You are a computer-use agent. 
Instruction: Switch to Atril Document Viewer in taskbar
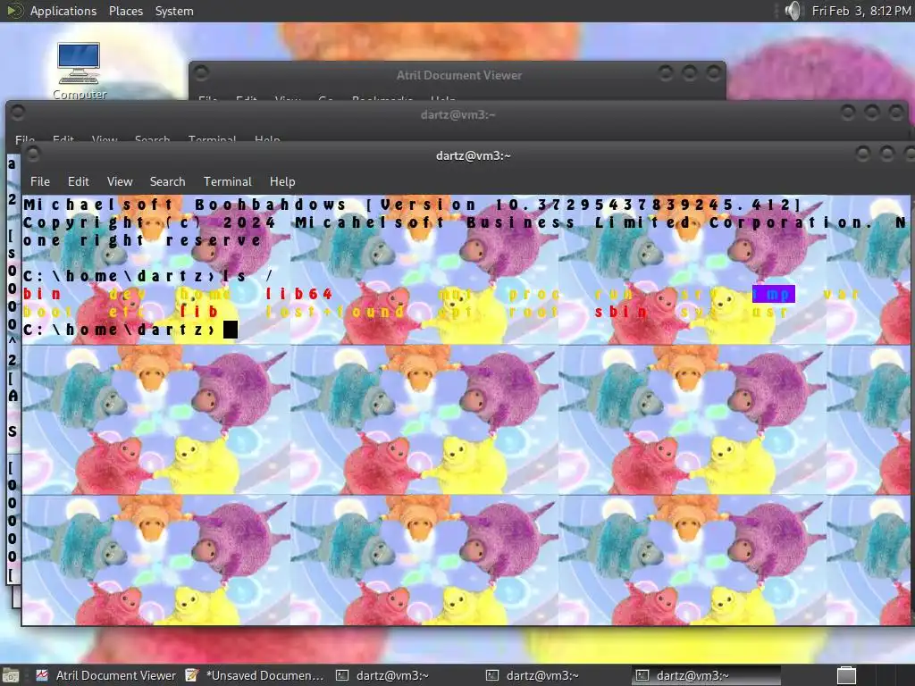[x=105, y=675]
